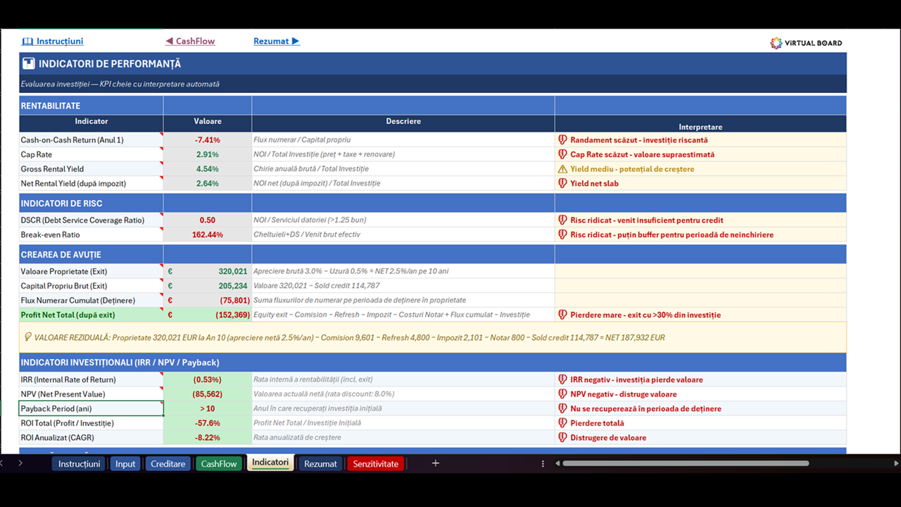The image size is (901, 507).
Task: Select the Interpretare column header cell
Action: click(700, 124)
